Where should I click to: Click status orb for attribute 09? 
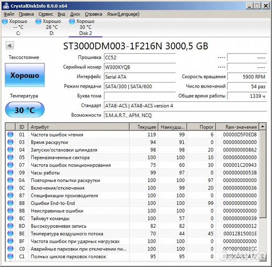[10, 173]
